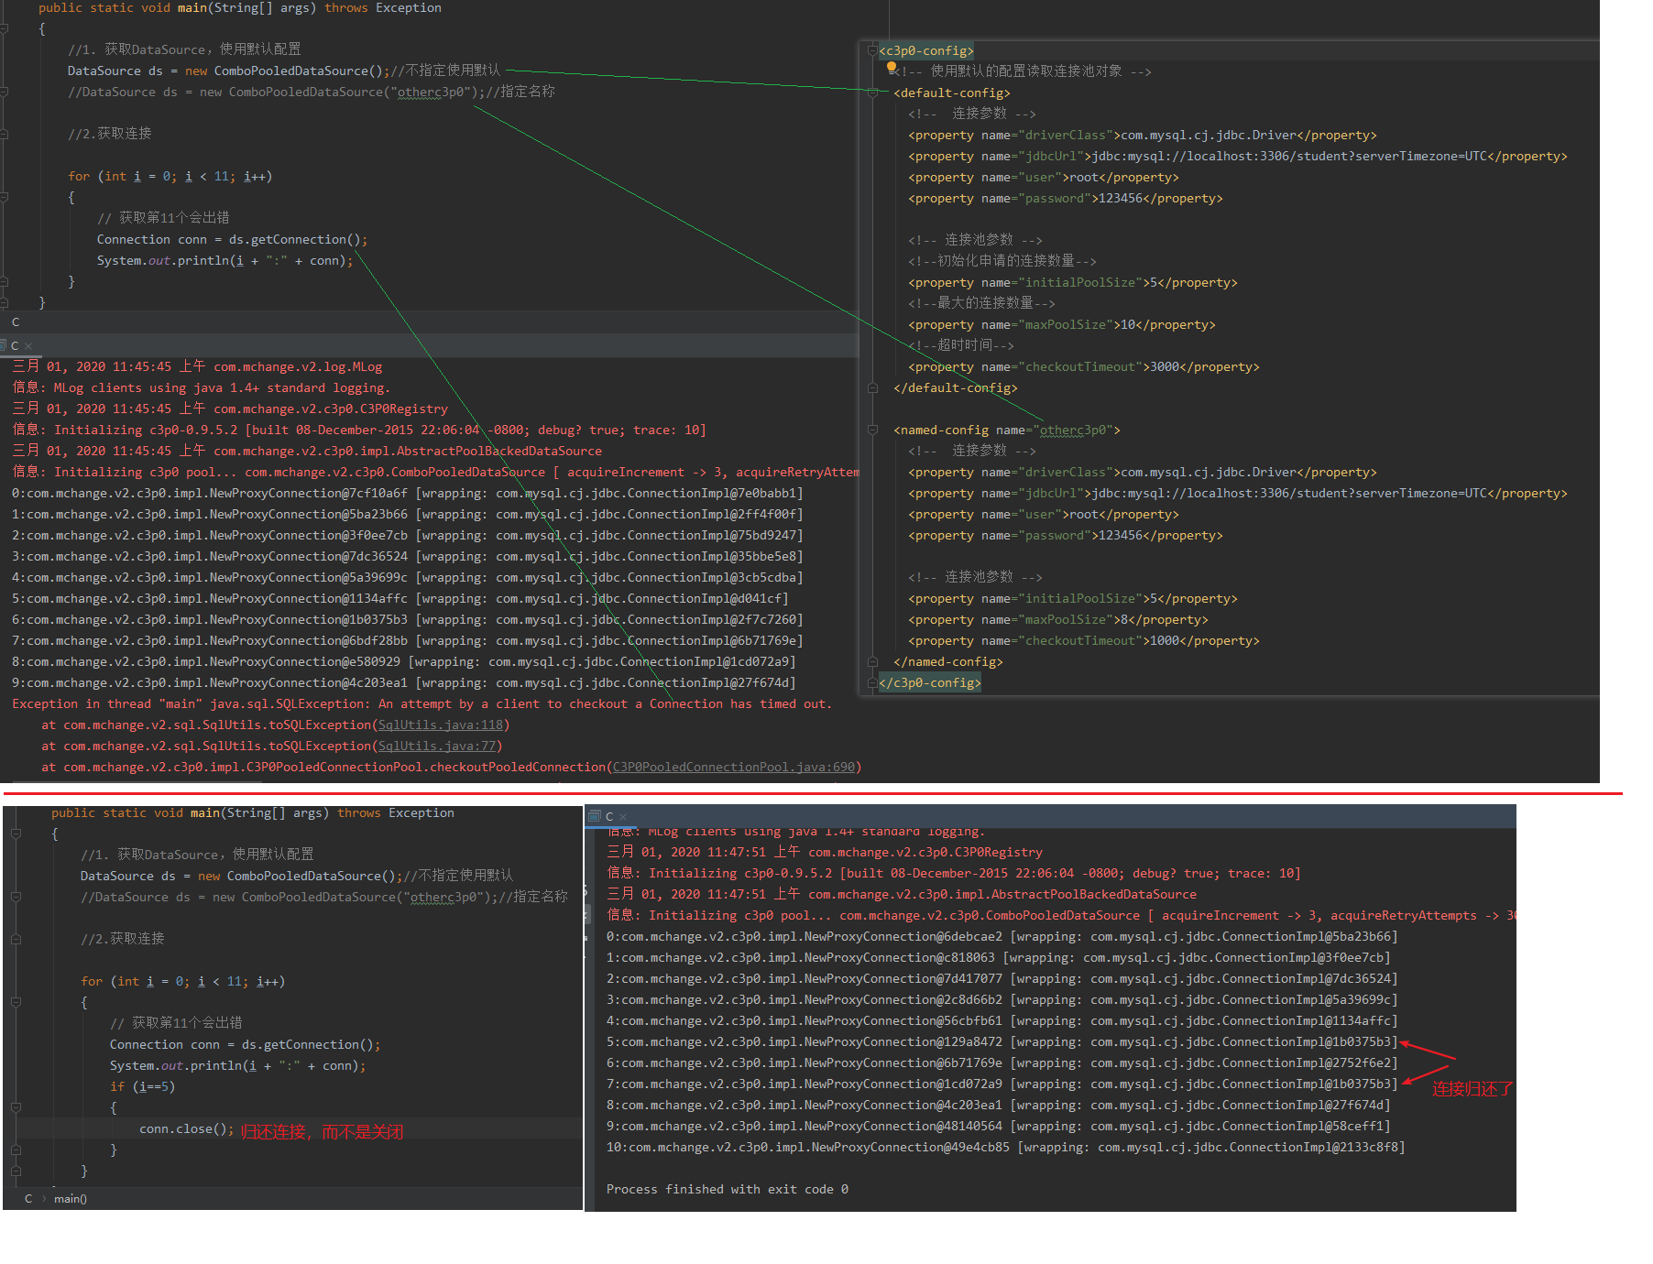Click 'MLog clients using java 1.4+' line in top console

(x=201, y=387)
